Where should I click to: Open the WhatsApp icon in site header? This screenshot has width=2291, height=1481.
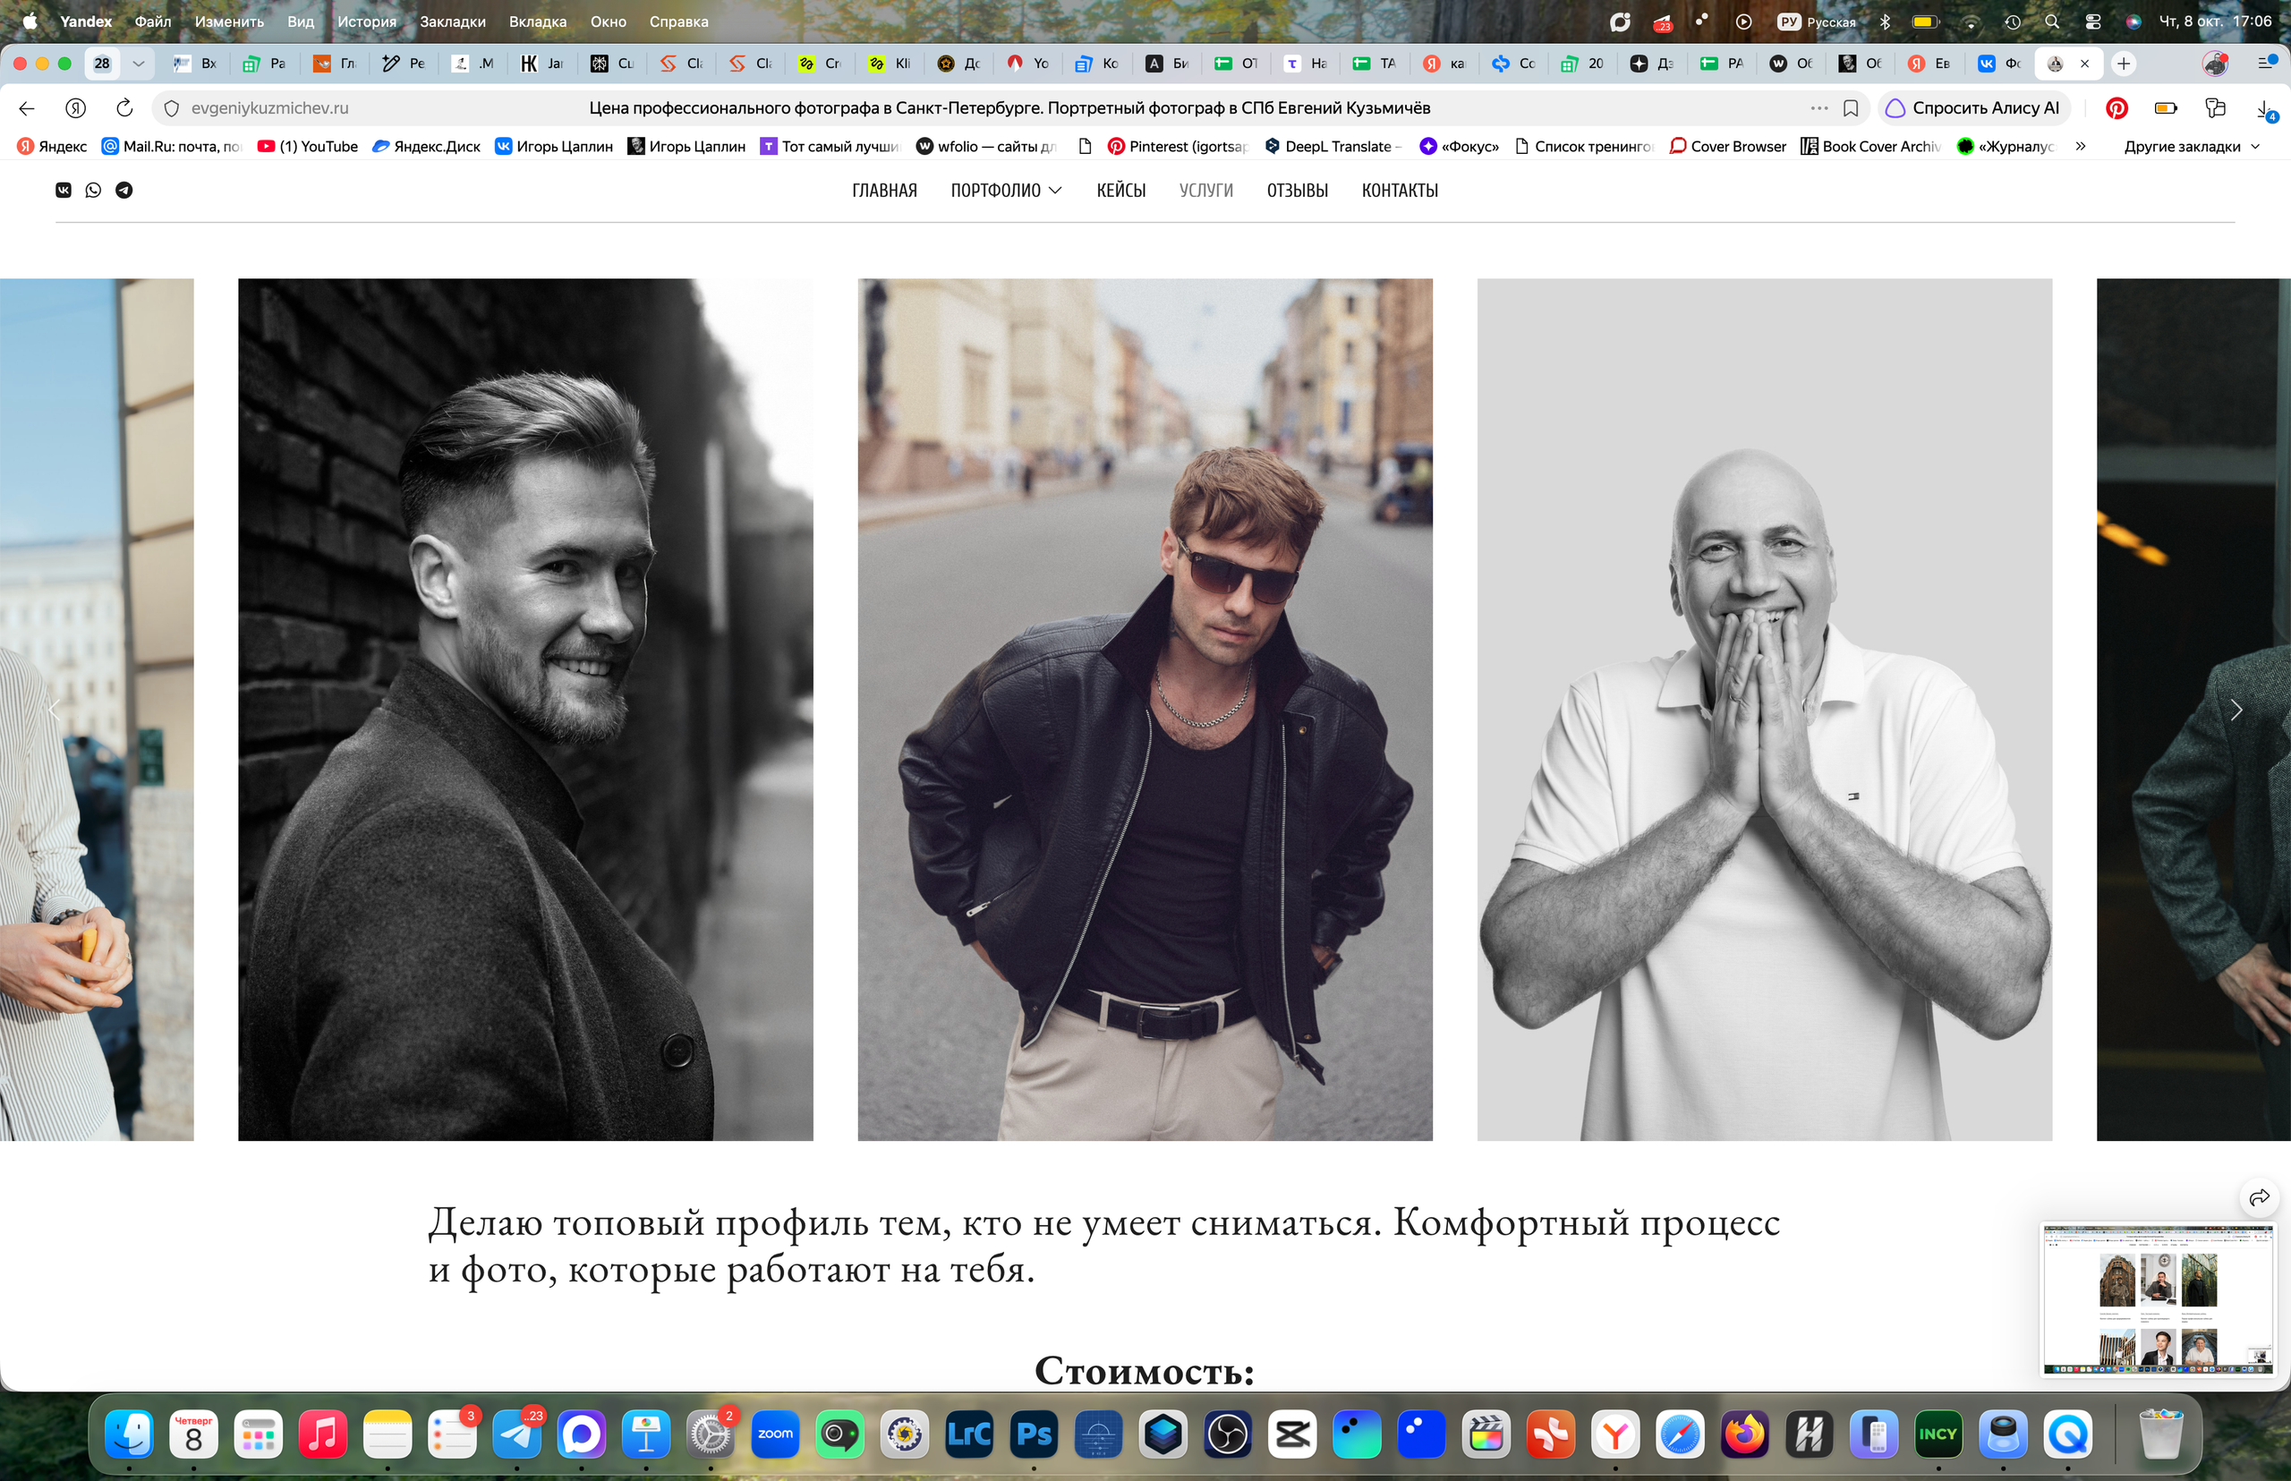pos(93,191)
